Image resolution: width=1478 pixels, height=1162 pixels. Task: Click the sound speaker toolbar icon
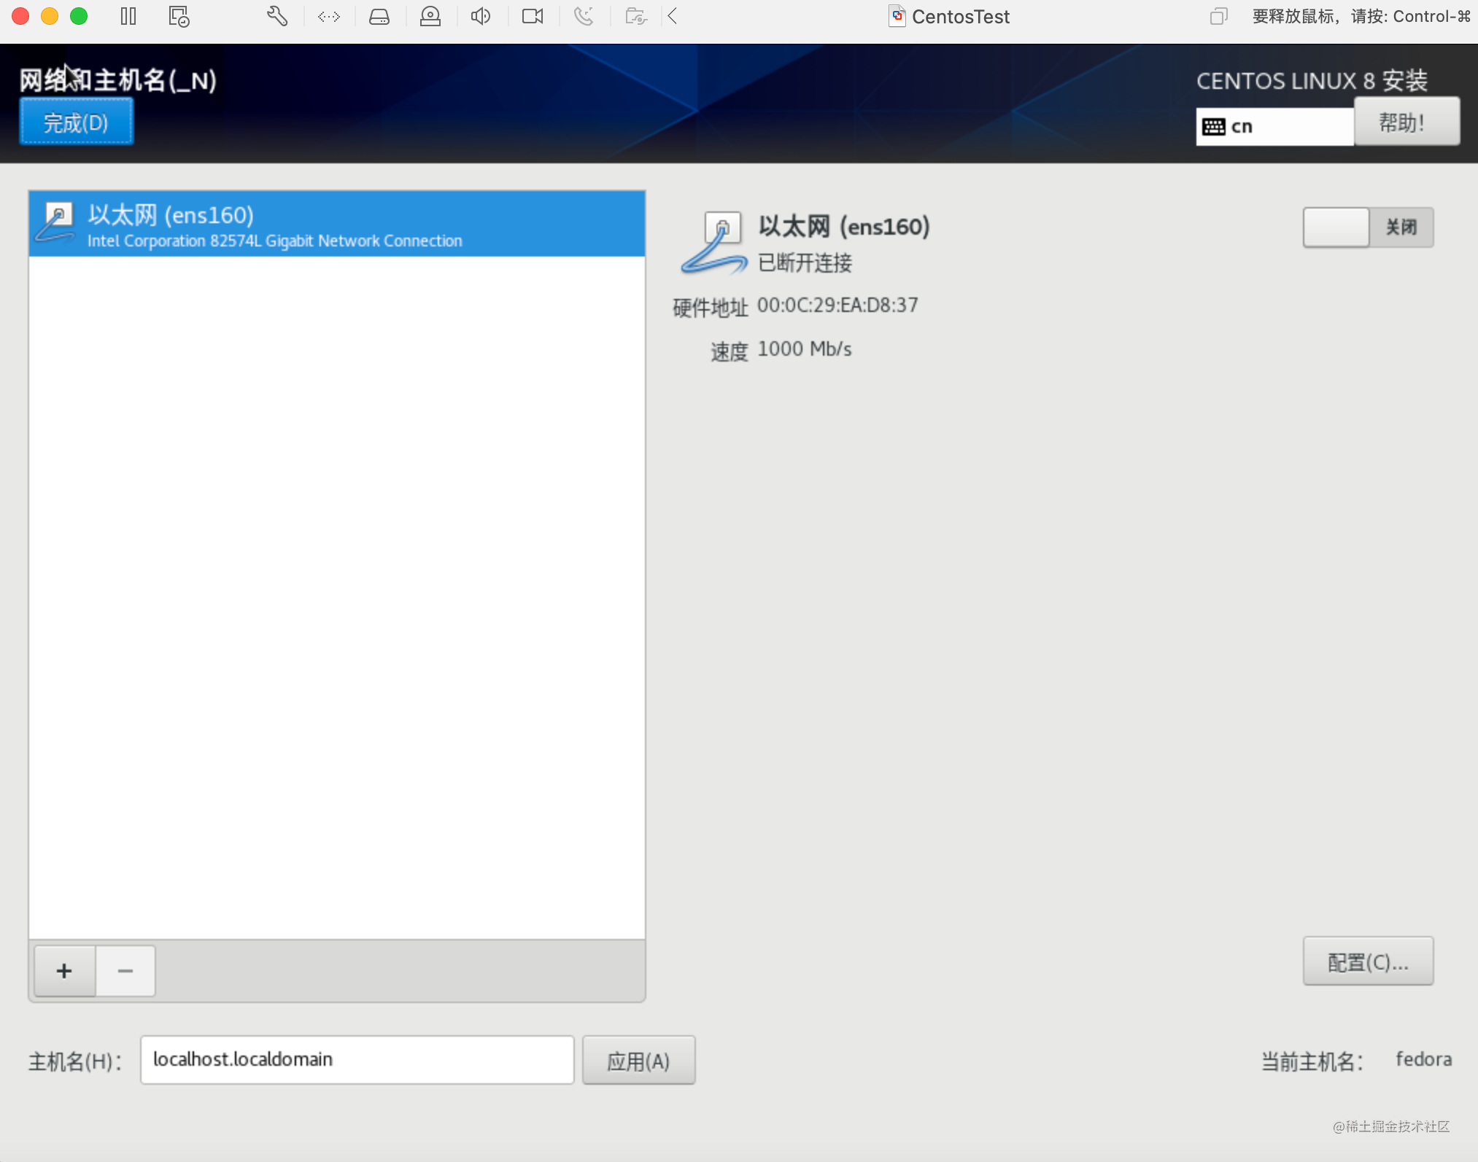click(481, 16)
